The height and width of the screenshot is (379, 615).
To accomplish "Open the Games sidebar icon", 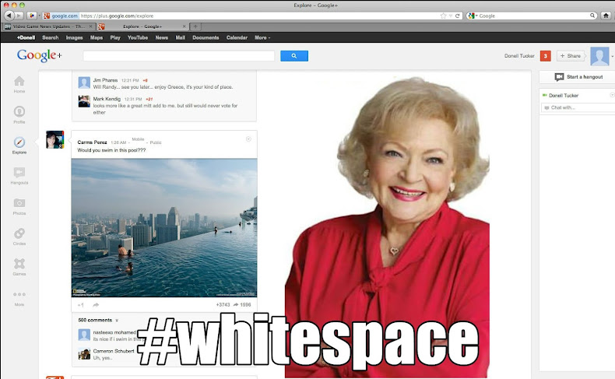I will tap(19, 263).
